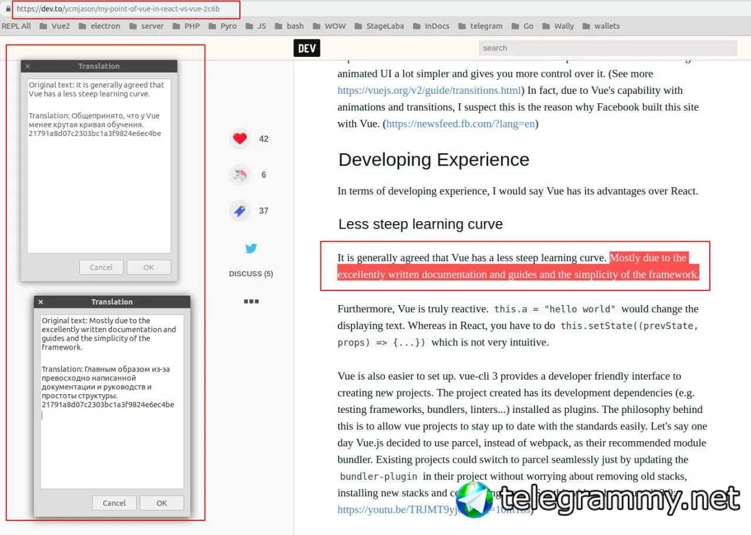Open the PHP bookmark folder
The height and width of the screenshot is (535, 751).
(x=186, y=26)
